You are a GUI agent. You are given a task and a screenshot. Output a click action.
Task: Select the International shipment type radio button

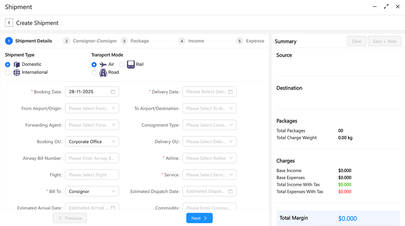[8, 73]
